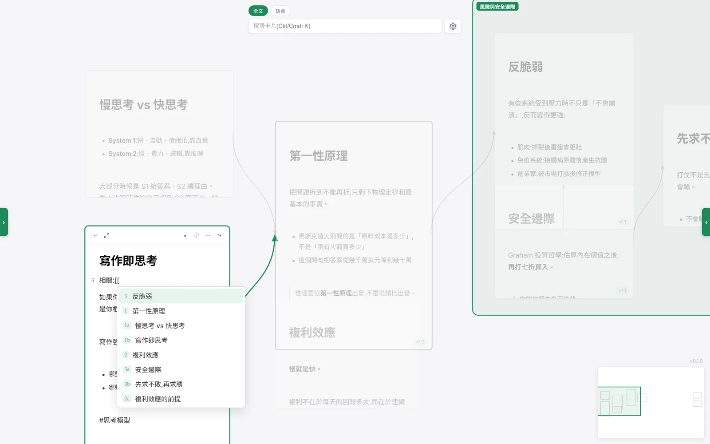Viewport: 710px width, 444px height.
Task: Click the minimap viewport rectangle
Action: [619, 401]
